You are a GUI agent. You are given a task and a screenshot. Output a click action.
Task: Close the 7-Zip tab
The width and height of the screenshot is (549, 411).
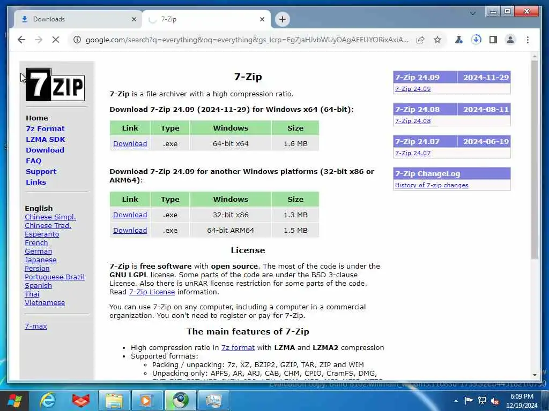pyautogui.click(x=262, y=19)
